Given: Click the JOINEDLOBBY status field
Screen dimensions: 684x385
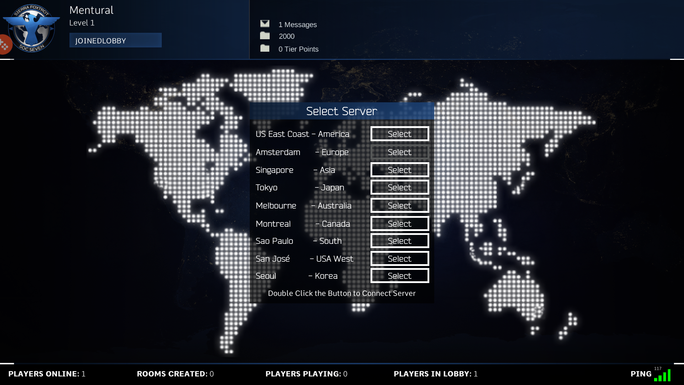Looking at the screenshot, I should (115, 40).
